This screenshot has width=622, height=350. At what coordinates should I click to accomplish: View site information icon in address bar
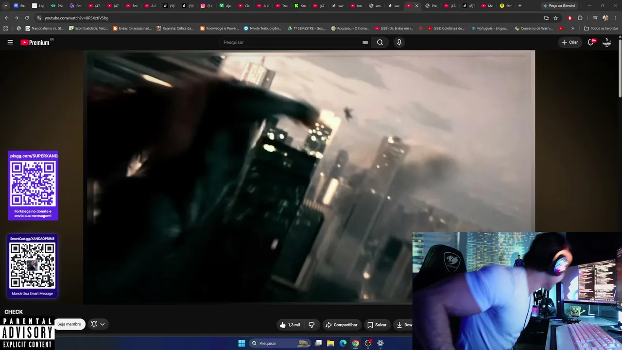click(39, 18)
